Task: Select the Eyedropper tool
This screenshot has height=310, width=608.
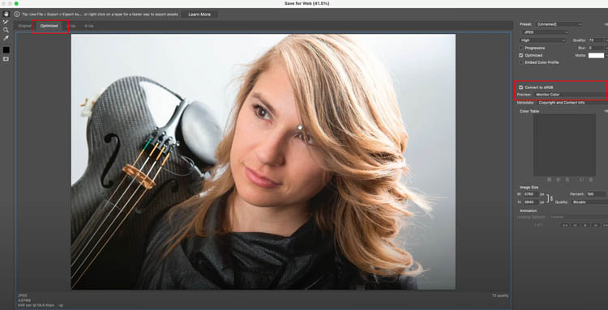Action: [6, 38]
